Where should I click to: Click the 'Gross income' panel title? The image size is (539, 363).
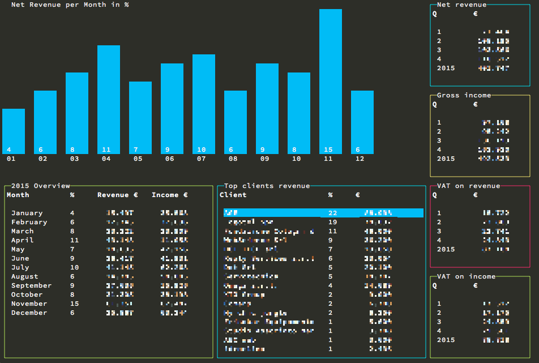[x=464, y=95]
